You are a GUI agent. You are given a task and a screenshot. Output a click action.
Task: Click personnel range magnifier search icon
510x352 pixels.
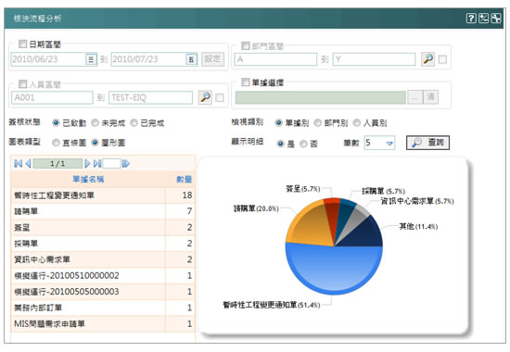pyautogui.click(x=205, y=97)
